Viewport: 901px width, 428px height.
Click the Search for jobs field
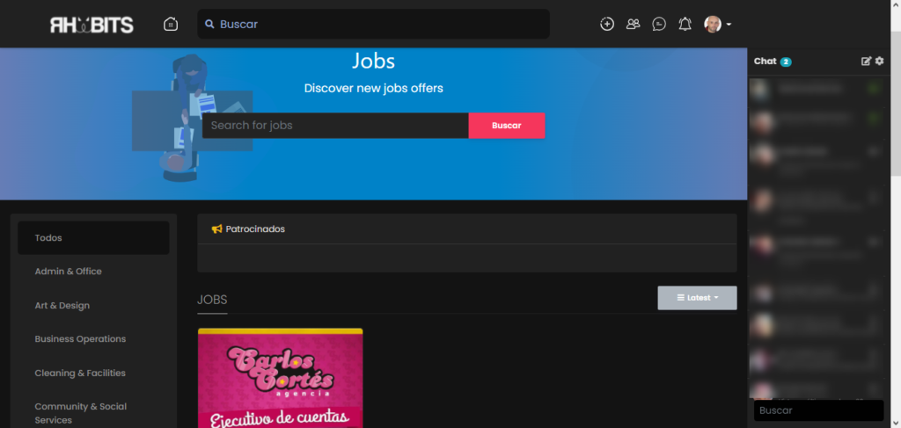pyautogui.click(x=335, y=125)
